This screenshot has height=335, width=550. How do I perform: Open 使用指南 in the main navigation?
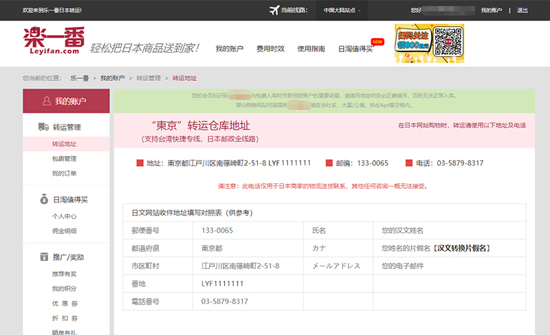pos(311,49)
